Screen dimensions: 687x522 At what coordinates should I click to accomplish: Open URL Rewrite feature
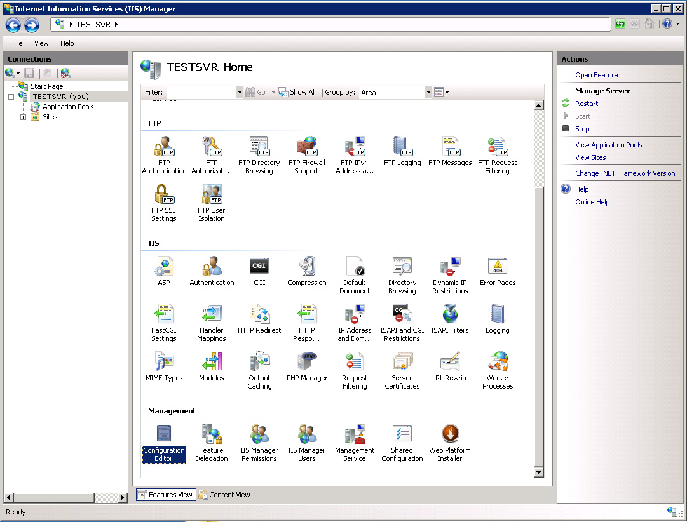450,366
